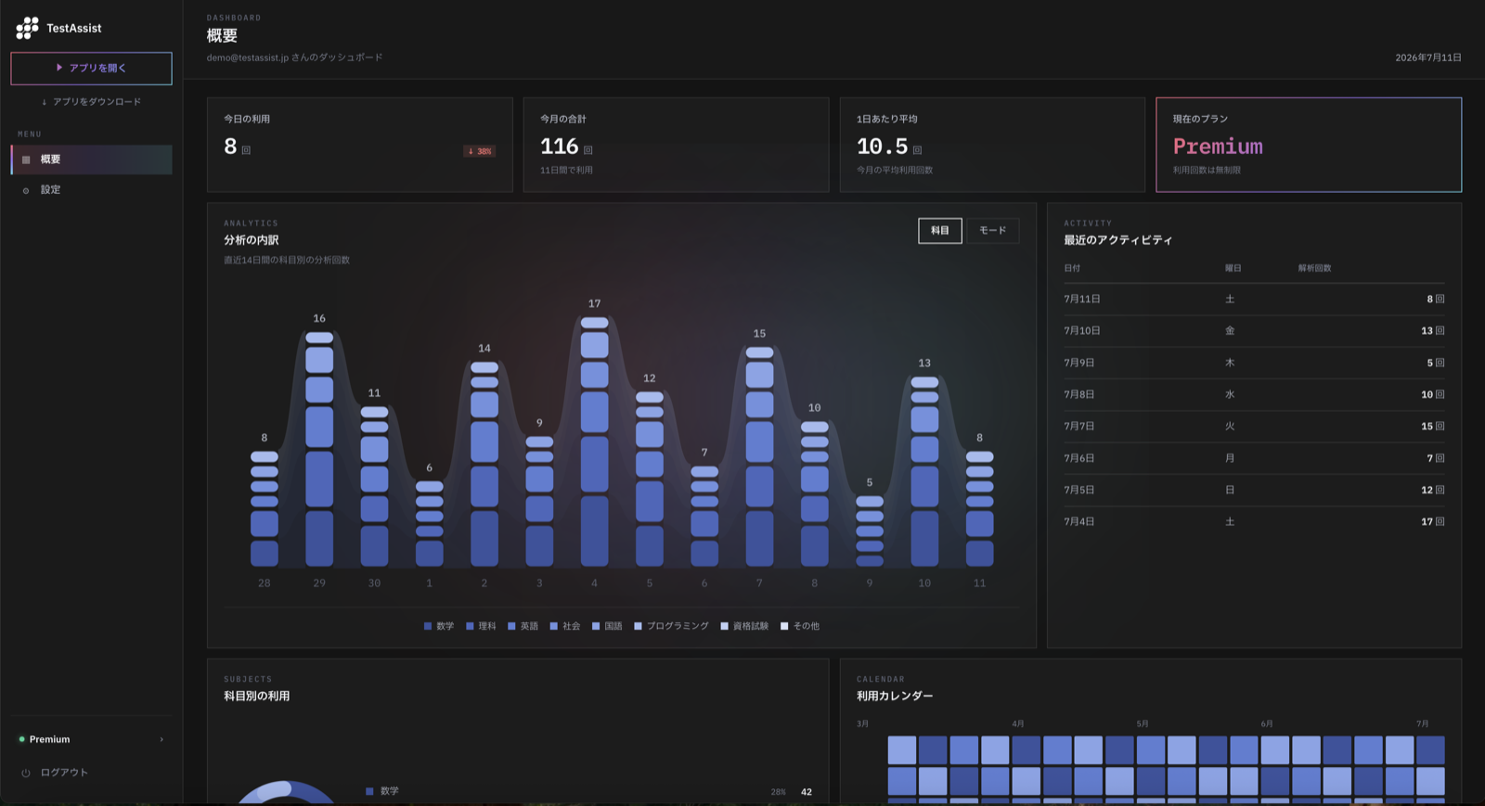Click the bar labeled 17 for day 4

[x=594, y=441]
